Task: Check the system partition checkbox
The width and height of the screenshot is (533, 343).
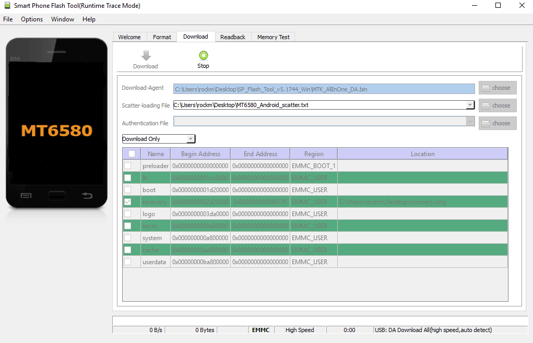Action: click(x=128, y=238)
